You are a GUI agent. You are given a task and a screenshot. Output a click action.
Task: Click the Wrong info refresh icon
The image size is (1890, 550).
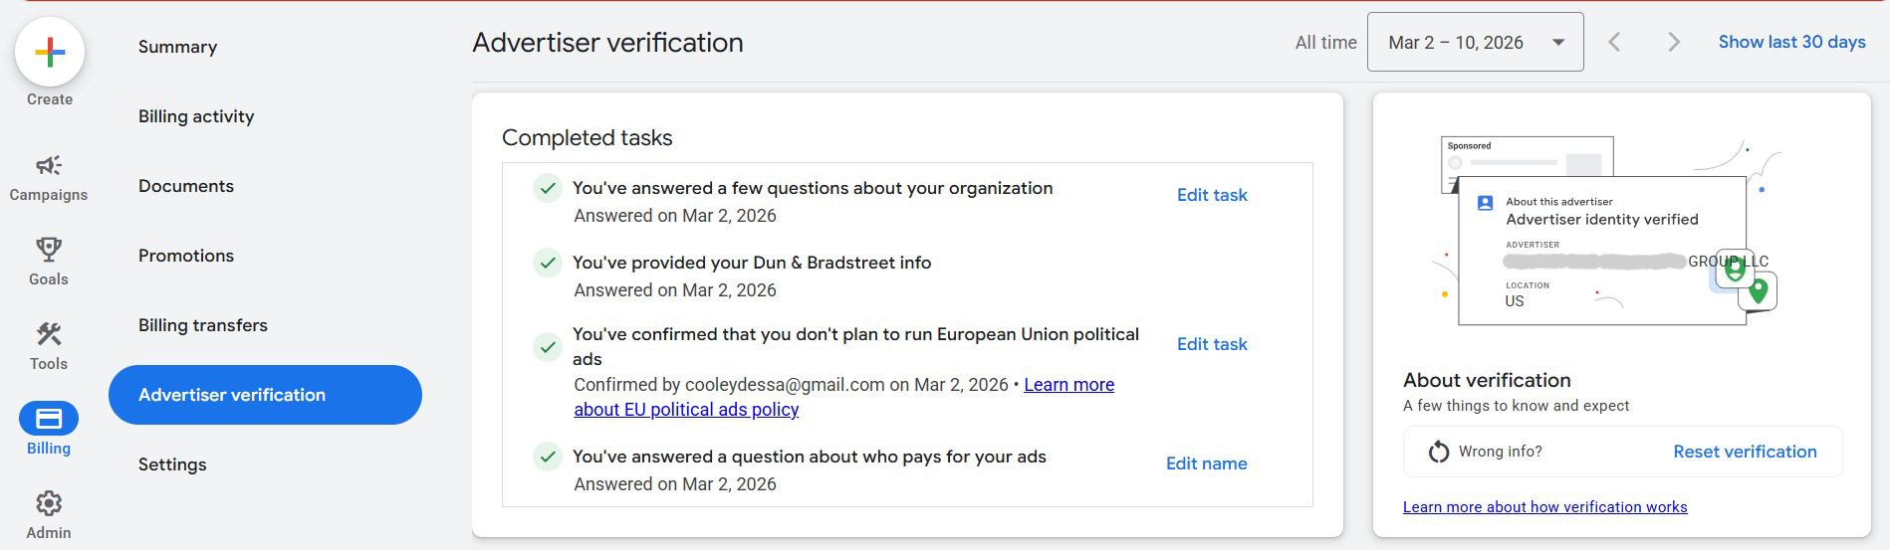(x=1438, y=452)
